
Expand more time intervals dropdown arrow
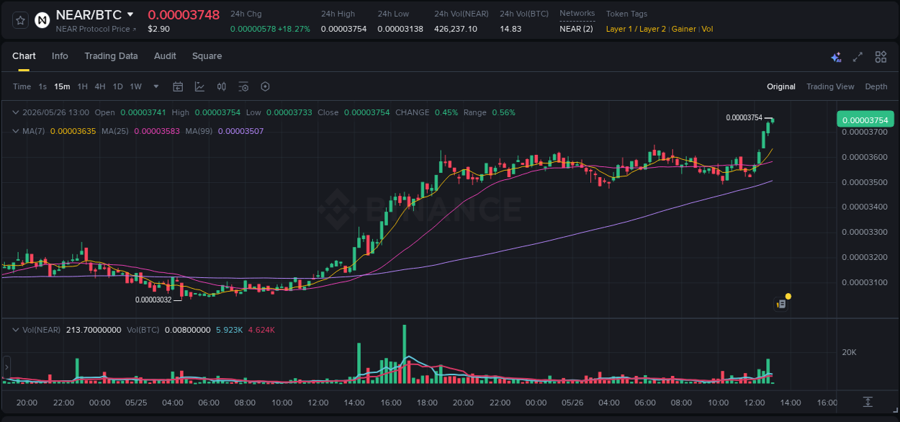pos(156,86)
